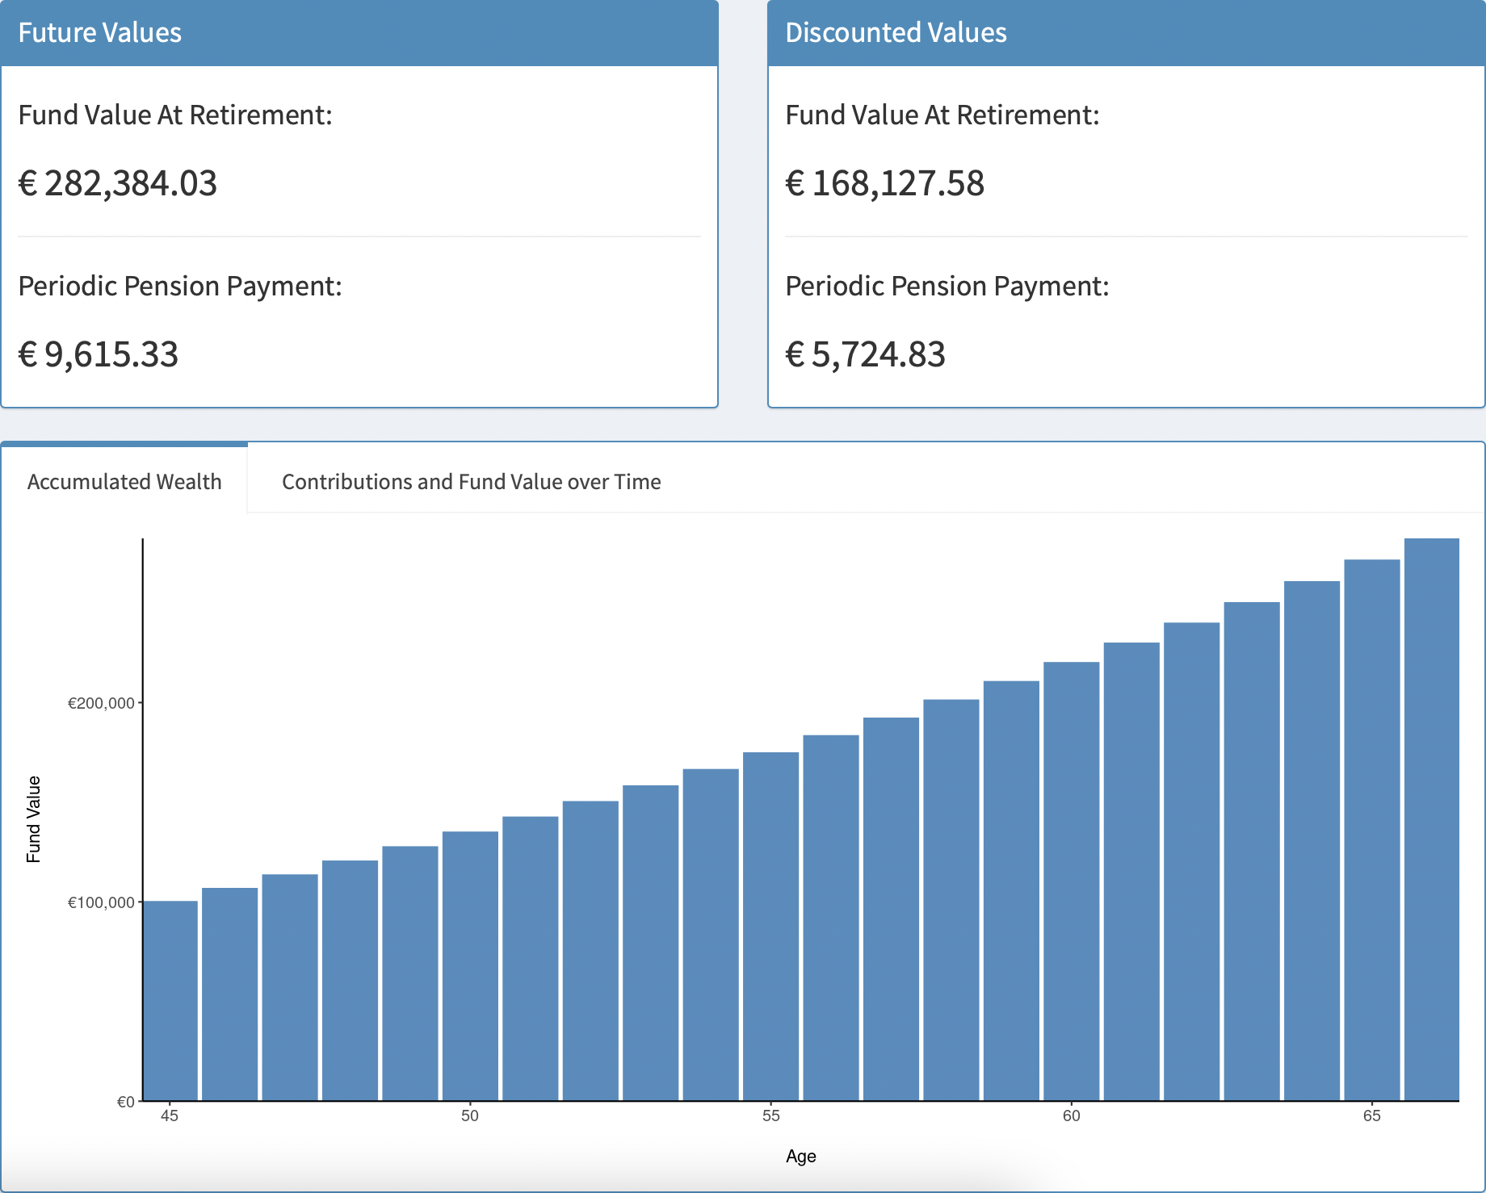
Task: Click the €200,000 y-axis label
Action: point(101,703)
